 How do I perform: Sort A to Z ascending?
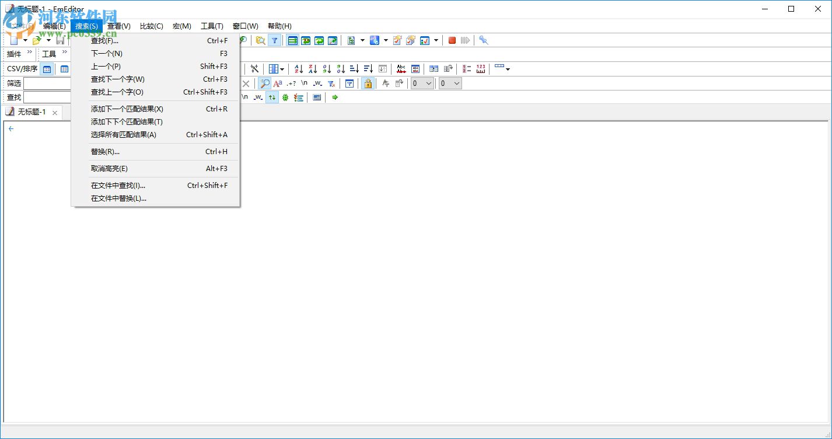pyautogui.click(x=299, y=69)
